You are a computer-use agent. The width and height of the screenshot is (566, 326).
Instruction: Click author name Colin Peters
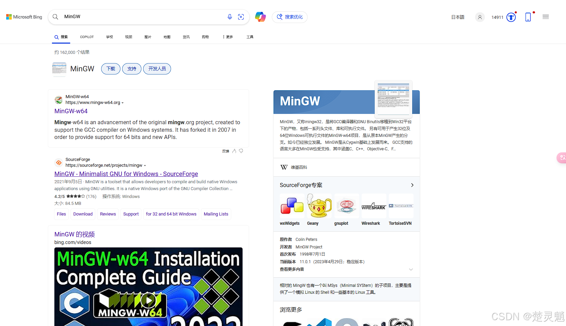coord(306,240)
